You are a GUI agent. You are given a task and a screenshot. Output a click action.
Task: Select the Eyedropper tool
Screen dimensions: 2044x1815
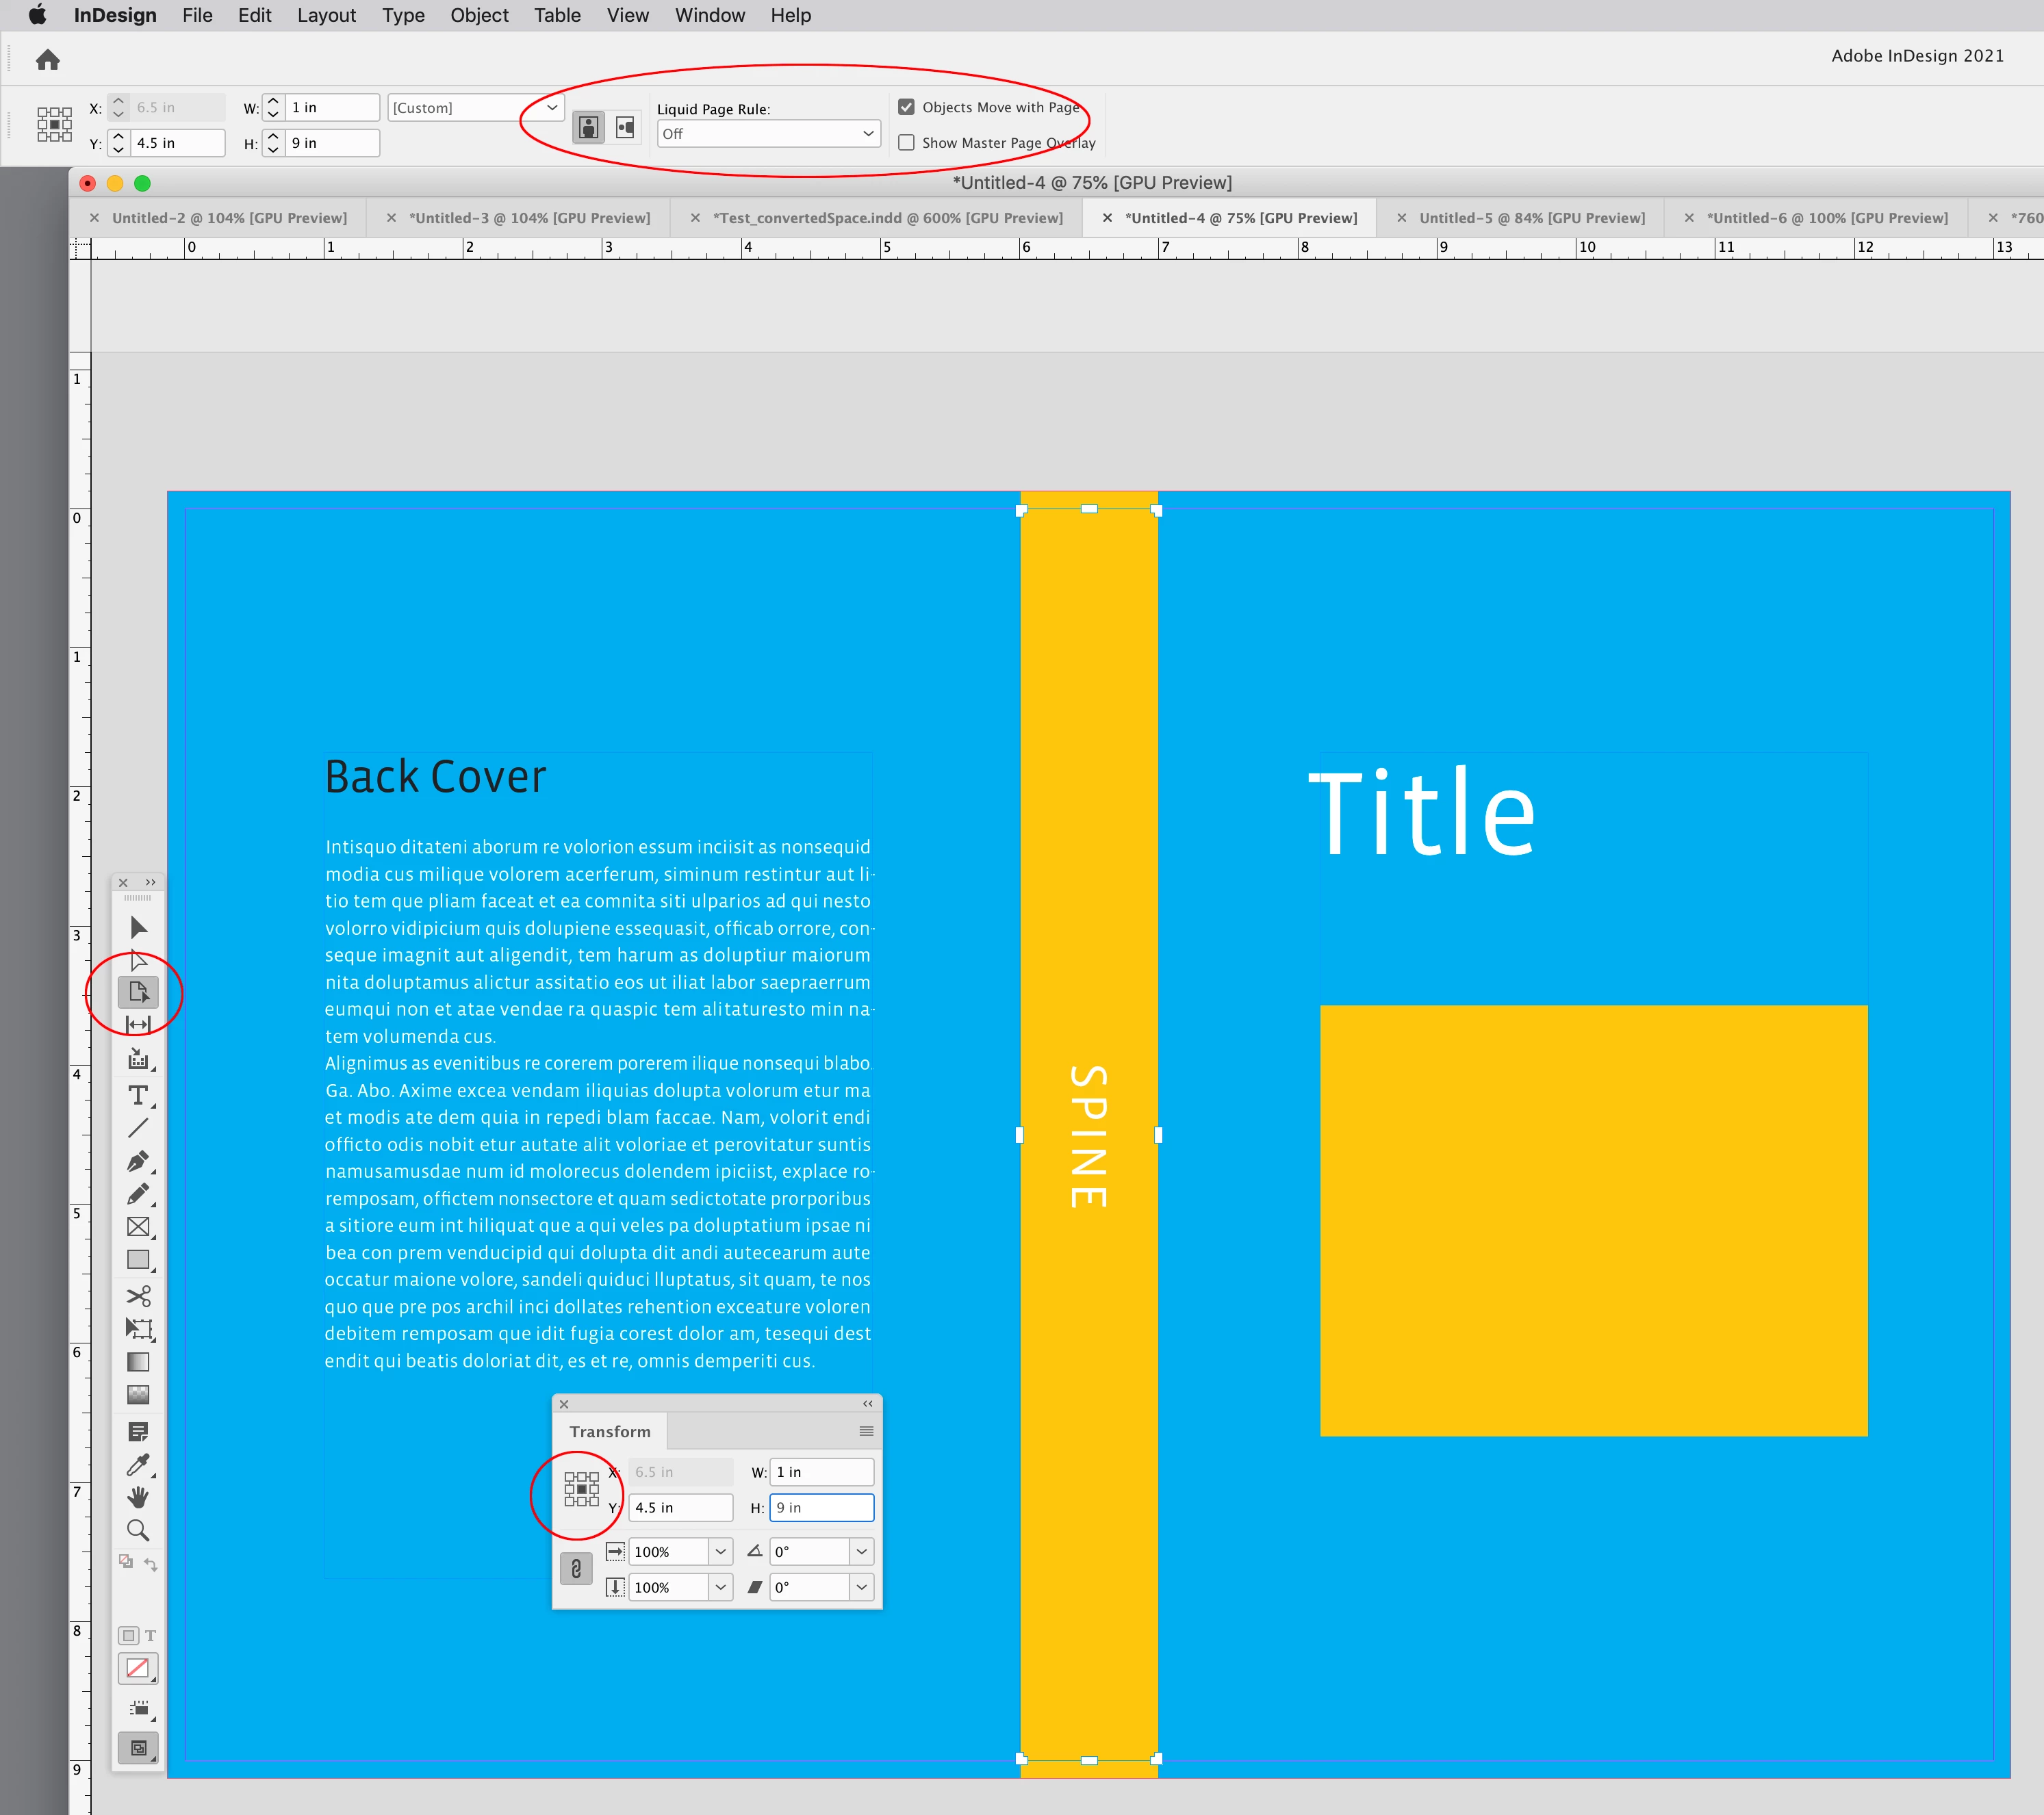[138, 1465]
